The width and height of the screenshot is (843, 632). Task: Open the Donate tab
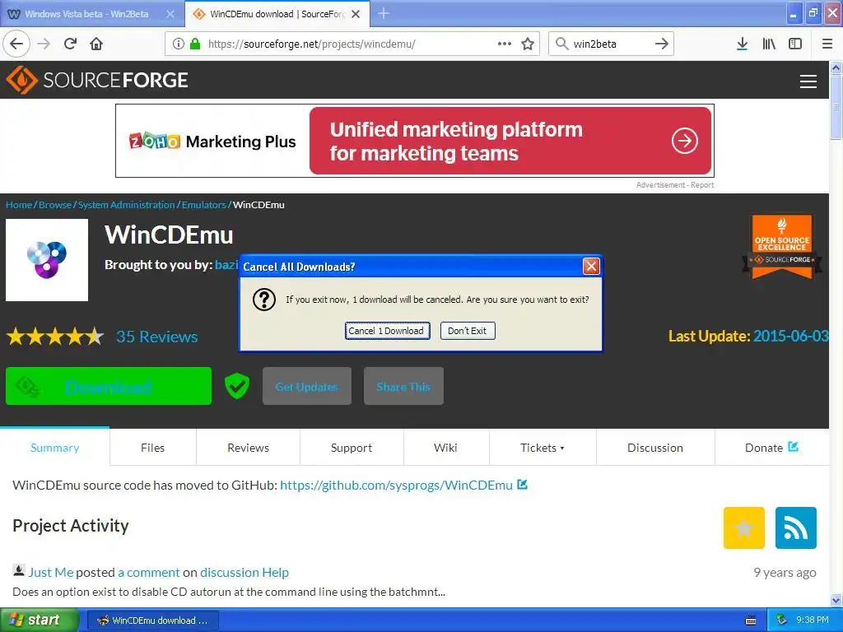[x=771, y=448]
